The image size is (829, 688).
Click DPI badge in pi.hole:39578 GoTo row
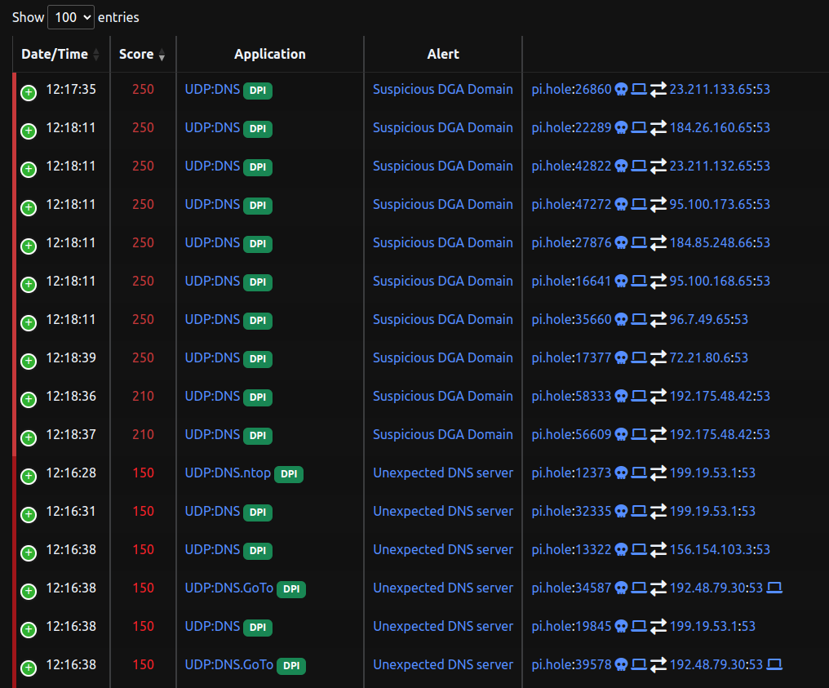tap(291, 666)
